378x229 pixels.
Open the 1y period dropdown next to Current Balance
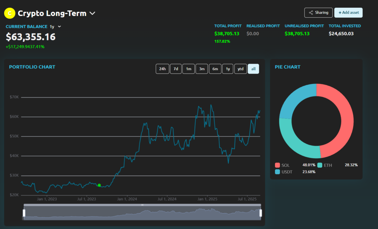(52, 26)
